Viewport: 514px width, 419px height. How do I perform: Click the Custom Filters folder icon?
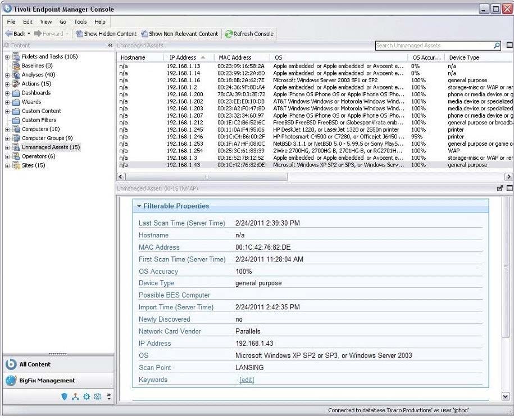coord(16,120)
